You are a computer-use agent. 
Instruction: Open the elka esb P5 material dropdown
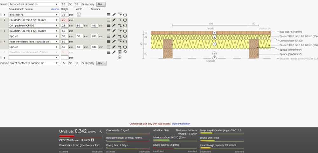[x=34, y=15]
